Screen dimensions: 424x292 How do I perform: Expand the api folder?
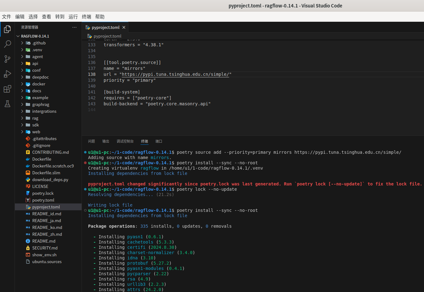[x=22, y=63]
